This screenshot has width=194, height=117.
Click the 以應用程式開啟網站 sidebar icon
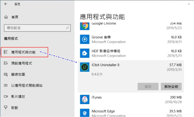[5, 85]
